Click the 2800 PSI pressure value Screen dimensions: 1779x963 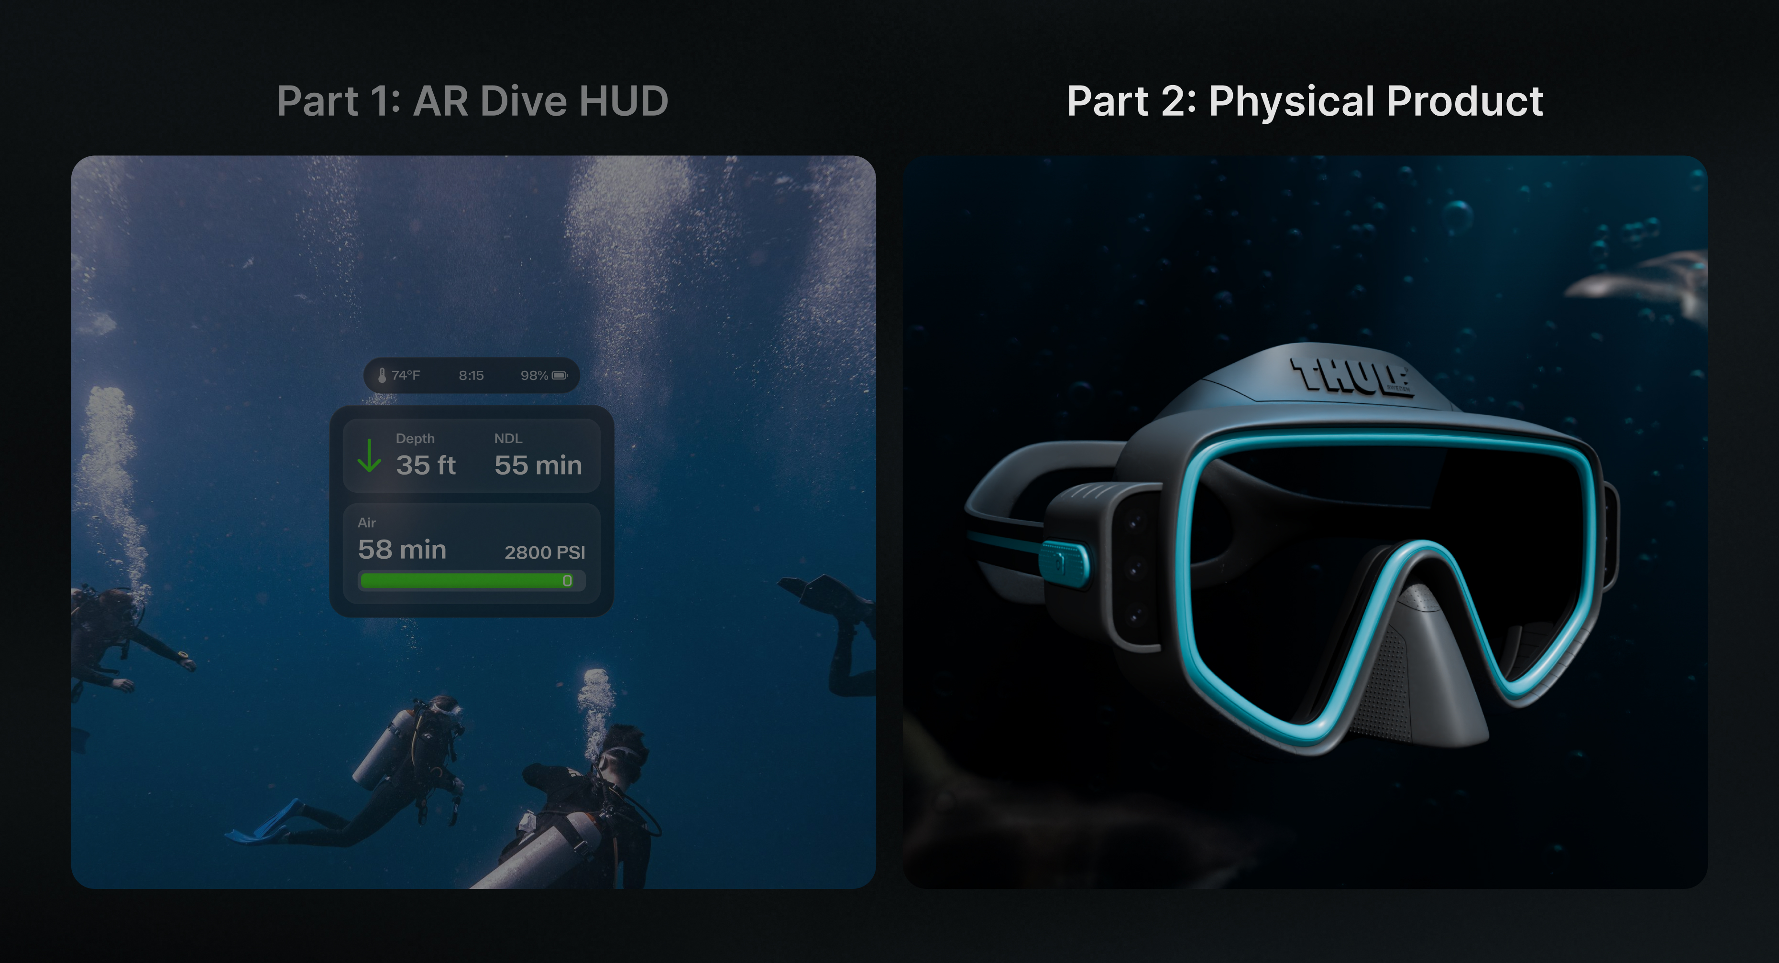[544, 552]
